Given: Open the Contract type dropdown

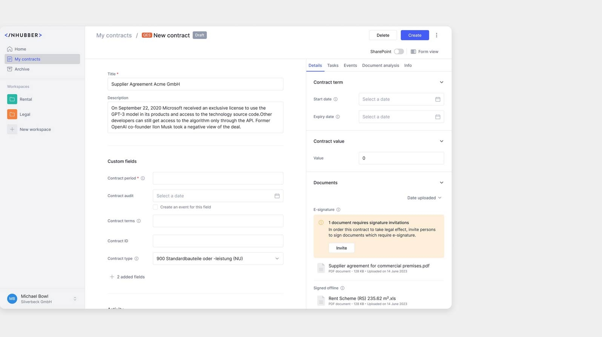Looking at the screenshot, I should [x=218, y=259].
